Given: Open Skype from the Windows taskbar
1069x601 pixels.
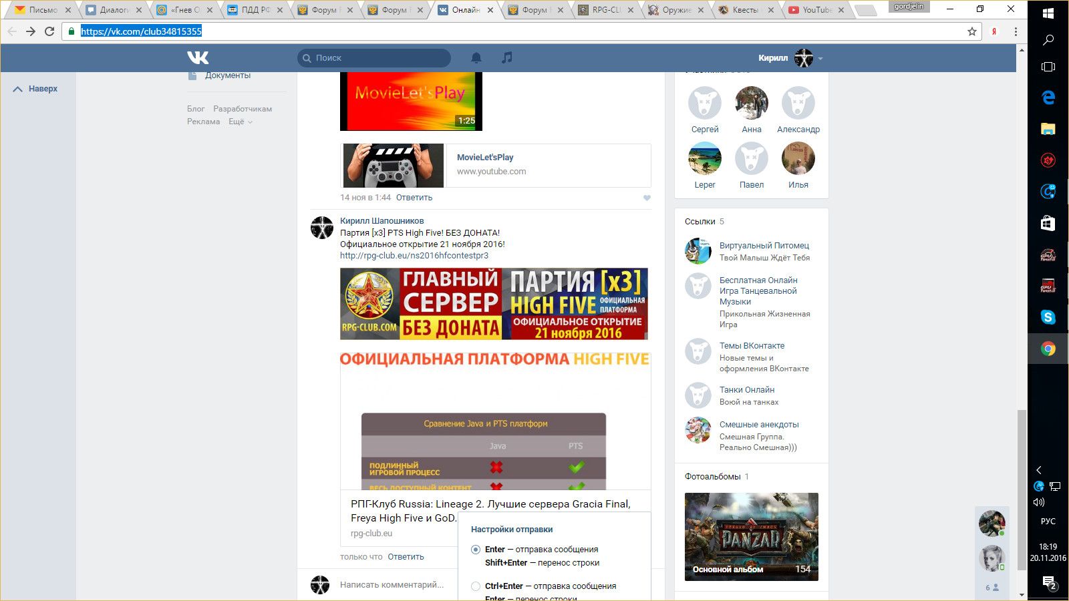Looking at the screenshot, I should click(1048, 317).
